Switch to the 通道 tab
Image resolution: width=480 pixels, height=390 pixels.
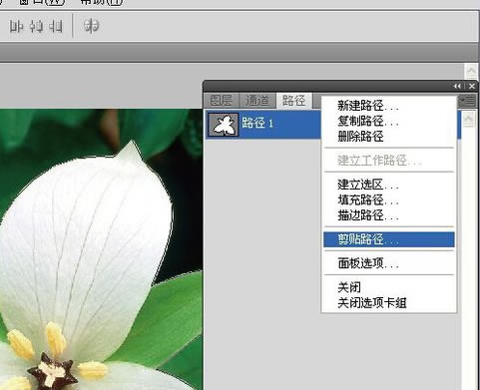[257, 101]
